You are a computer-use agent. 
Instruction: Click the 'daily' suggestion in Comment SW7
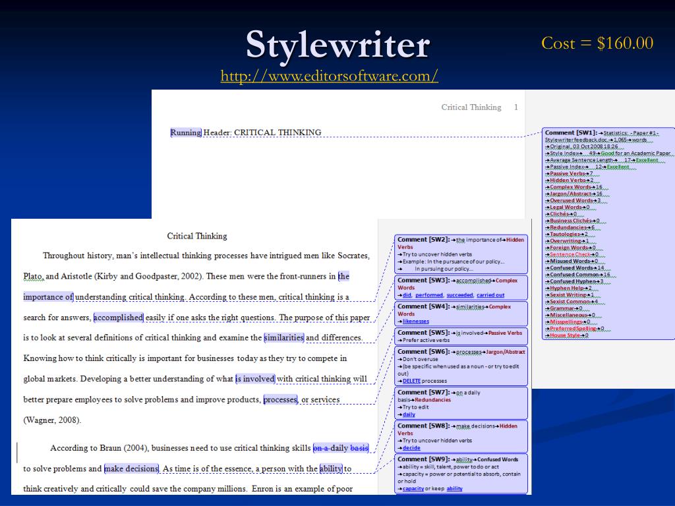409,414
